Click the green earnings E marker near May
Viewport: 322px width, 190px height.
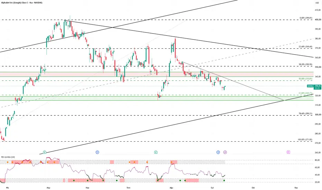[x=45, y=152]
